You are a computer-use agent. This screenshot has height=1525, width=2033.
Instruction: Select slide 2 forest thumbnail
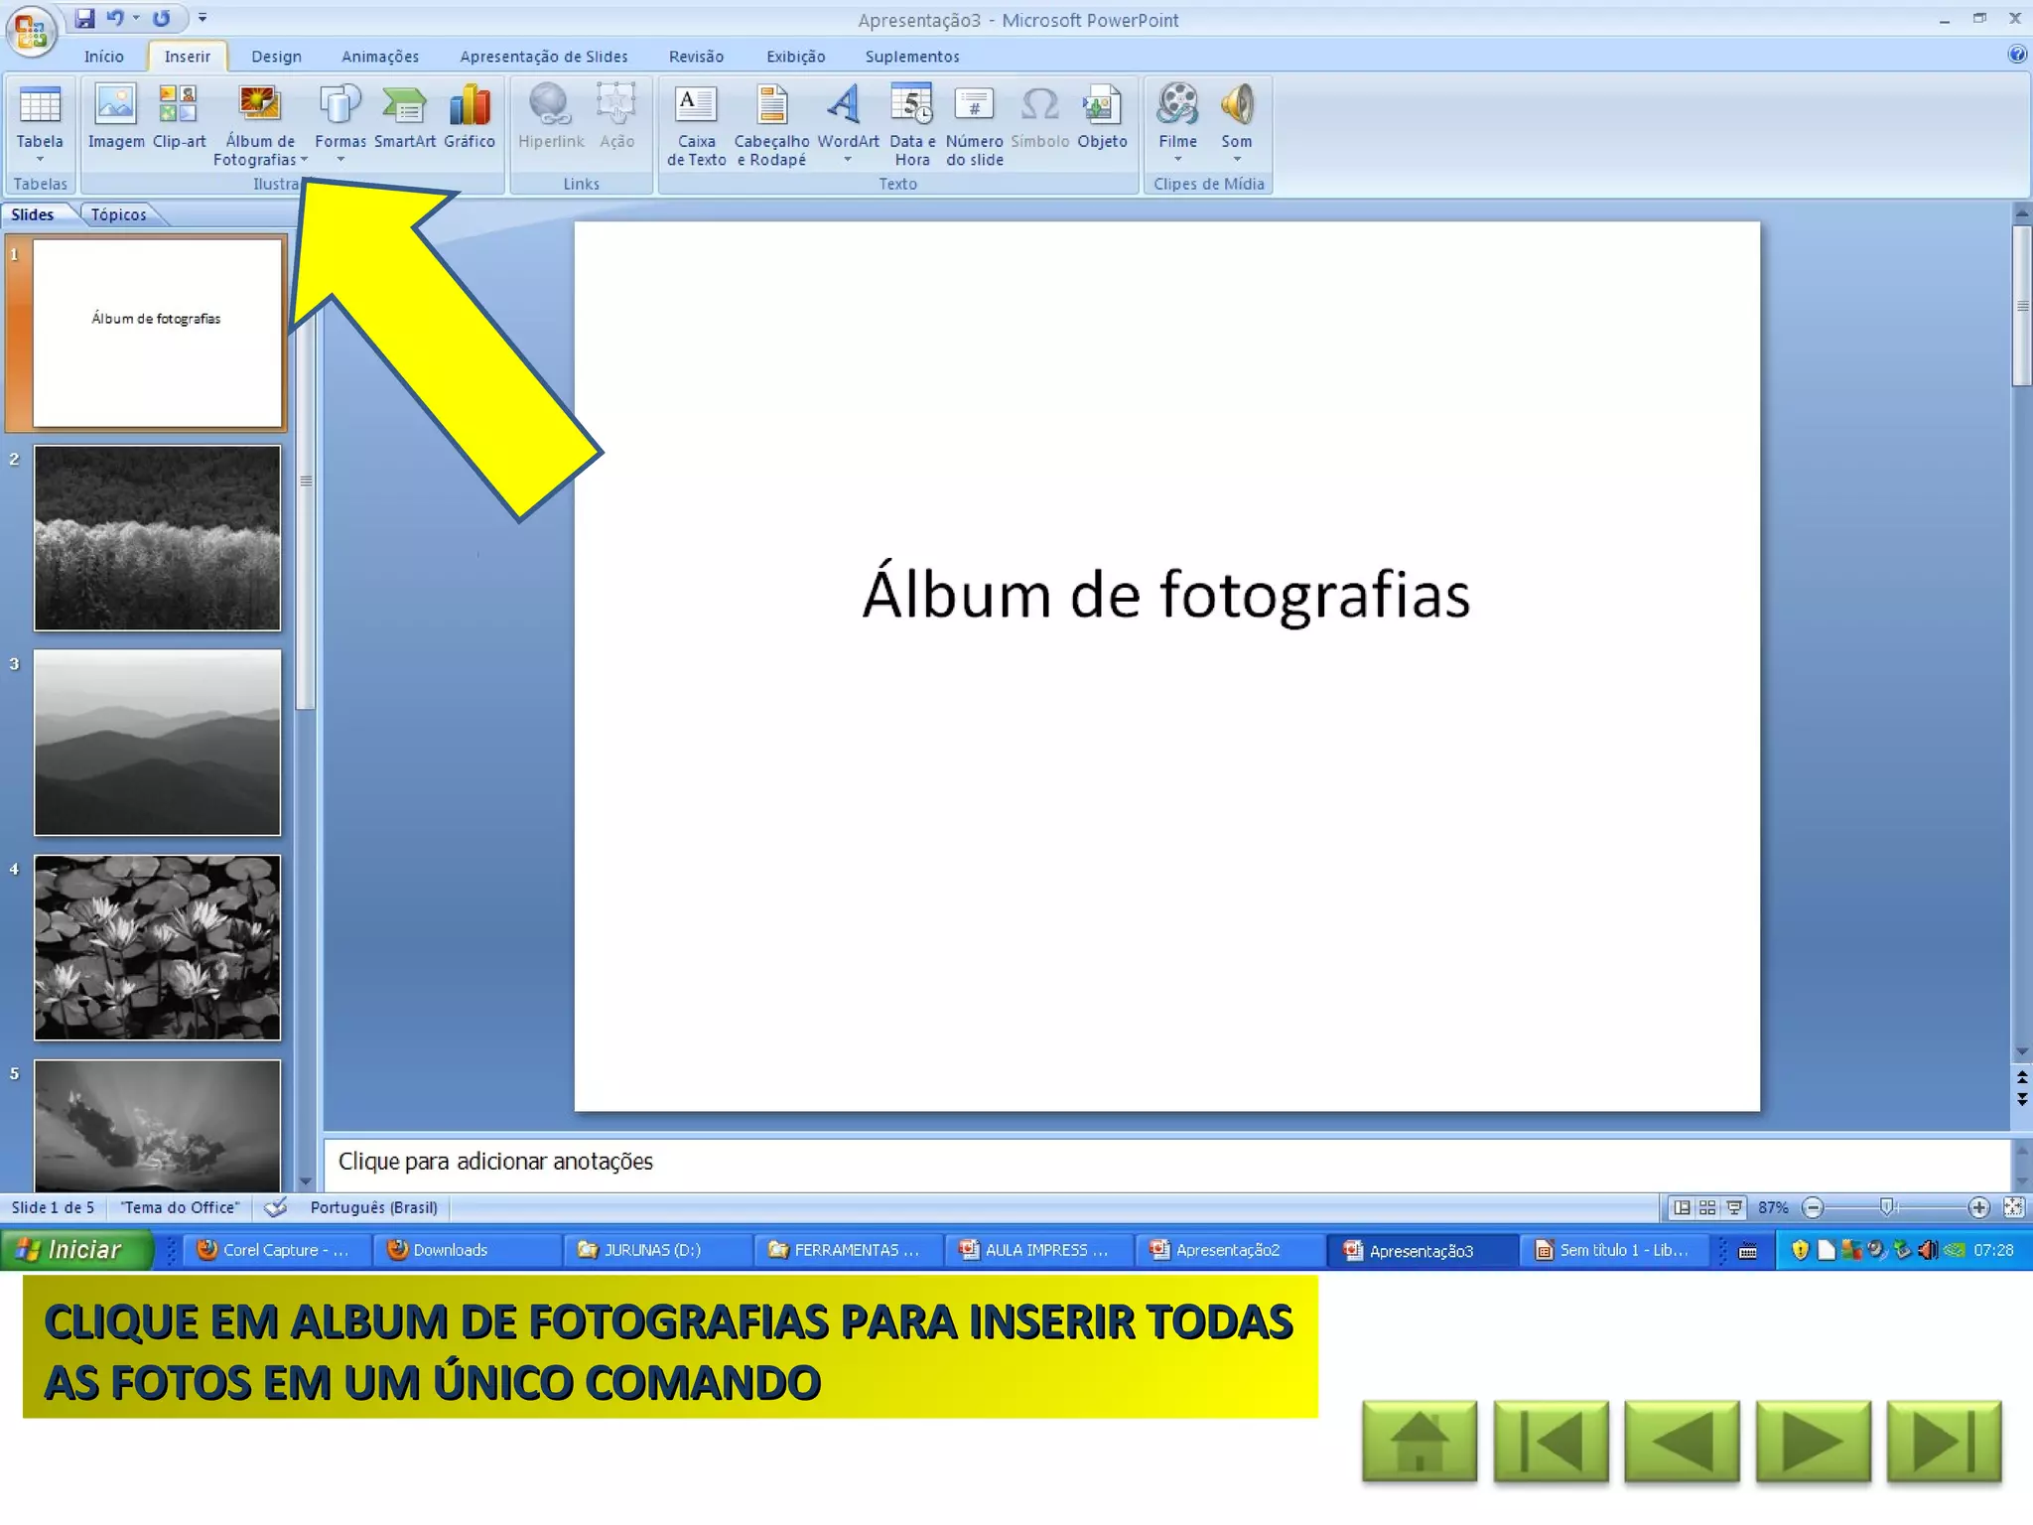(157, 537)
